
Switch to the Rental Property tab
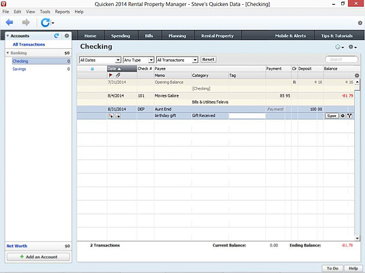click(x=218, y=36)
